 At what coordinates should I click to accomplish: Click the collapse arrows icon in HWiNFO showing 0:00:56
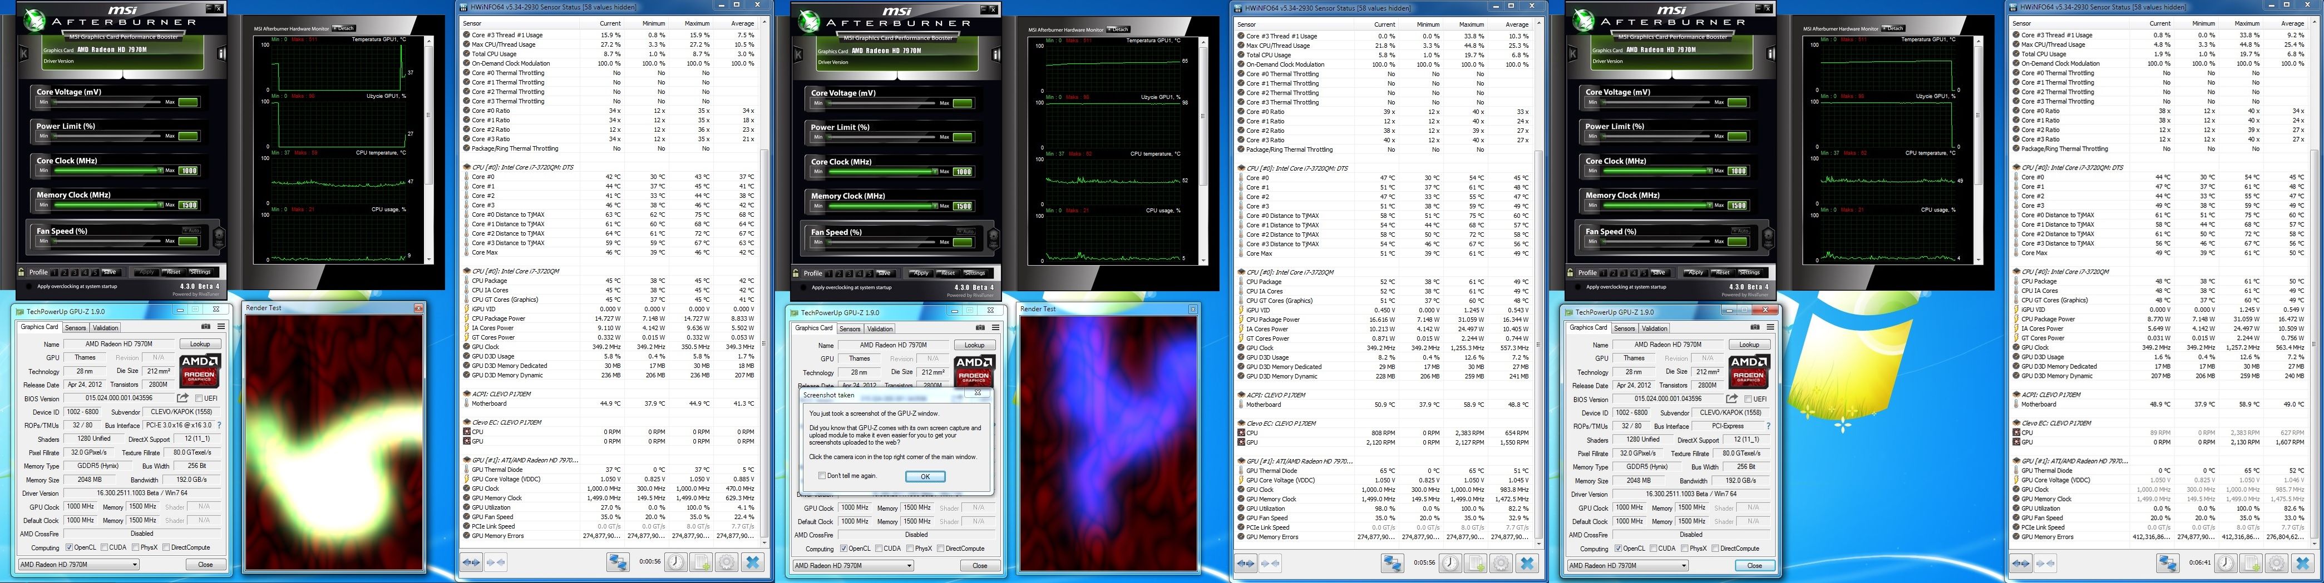pyautogui.click(x=495, y=562)
